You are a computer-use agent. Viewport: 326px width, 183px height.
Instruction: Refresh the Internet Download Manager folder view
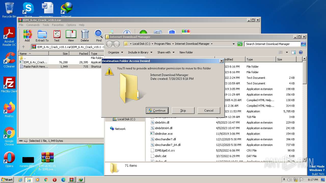coord(240,44)
